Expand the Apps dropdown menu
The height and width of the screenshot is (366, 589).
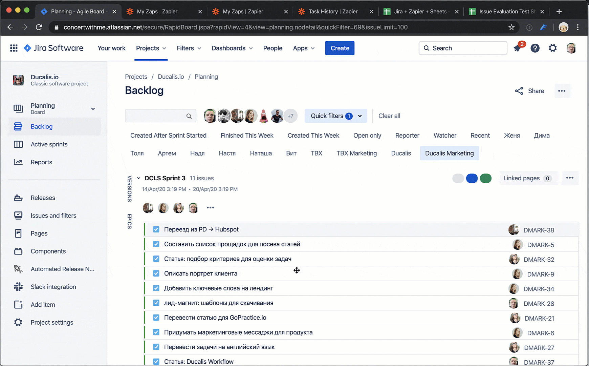304,48
